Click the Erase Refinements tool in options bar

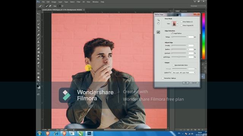pos(50,6)
